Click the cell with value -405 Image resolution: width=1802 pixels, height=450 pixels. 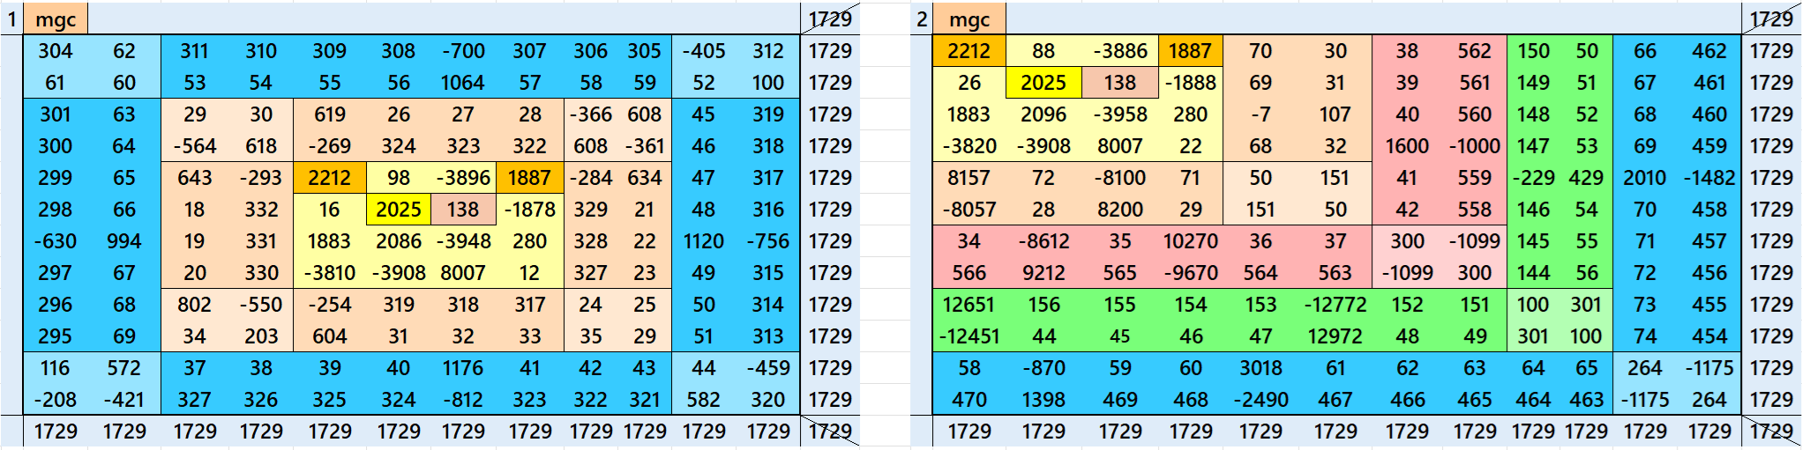pos(703,51)
